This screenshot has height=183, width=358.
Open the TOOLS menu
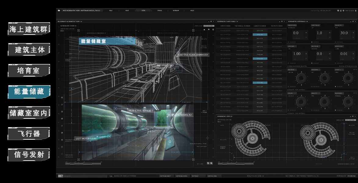[159, 10]
